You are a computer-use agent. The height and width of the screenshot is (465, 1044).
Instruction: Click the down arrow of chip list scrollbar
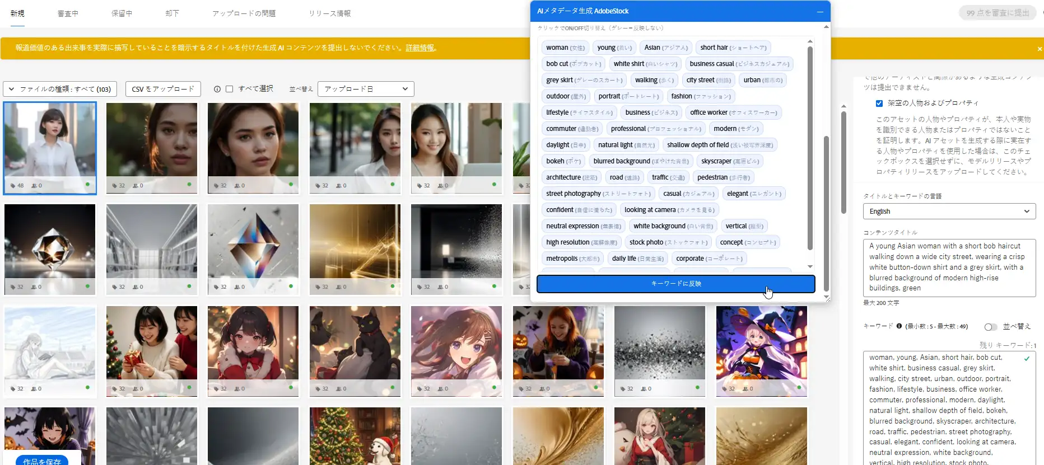(810, 267)
